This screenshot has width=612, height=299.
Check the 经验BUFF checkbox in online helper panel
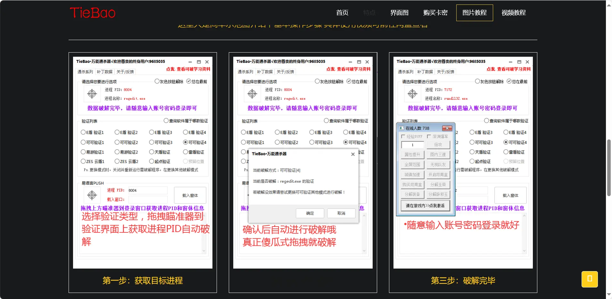(x=403, y=136)
